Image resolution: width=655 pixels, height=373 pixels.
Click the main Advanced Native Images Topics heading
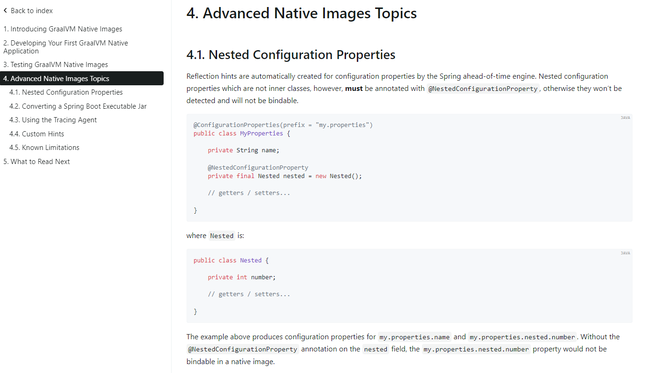click(301, 13)
